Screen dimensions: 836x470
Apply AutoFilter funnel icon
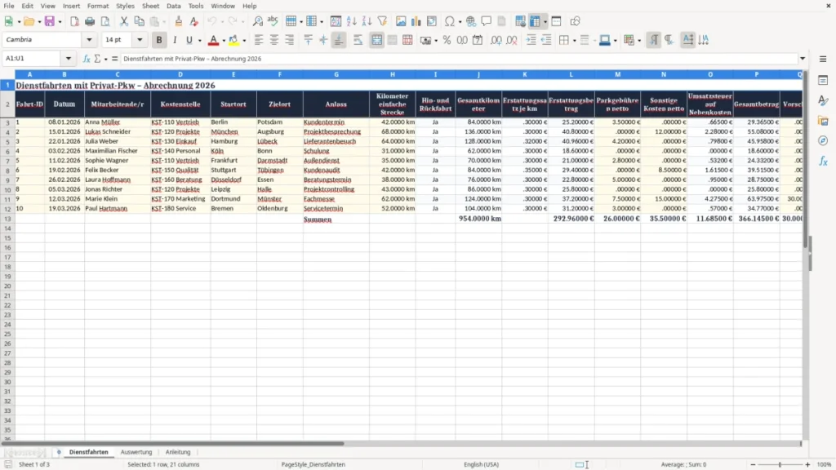pyautogui.click(x=382, y=21)
